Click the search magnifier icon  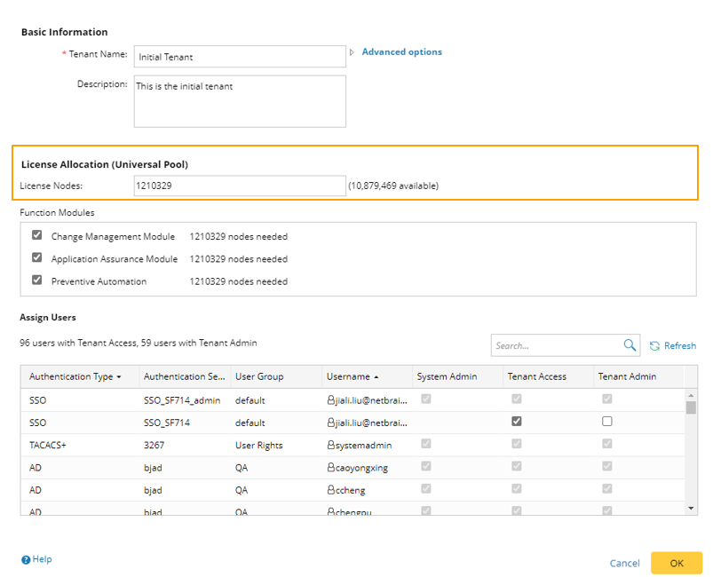(630, 345)
